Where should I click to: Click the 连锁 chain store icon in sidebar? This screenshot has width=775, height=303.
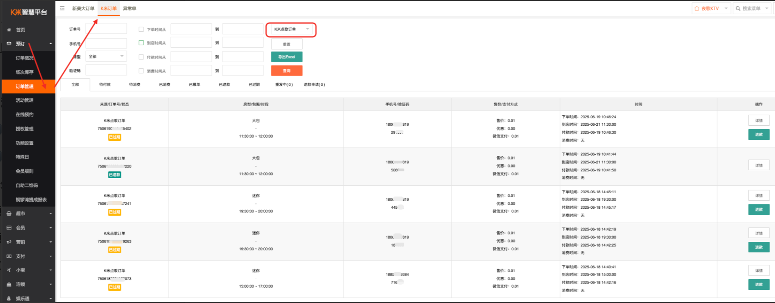point(9,284)
